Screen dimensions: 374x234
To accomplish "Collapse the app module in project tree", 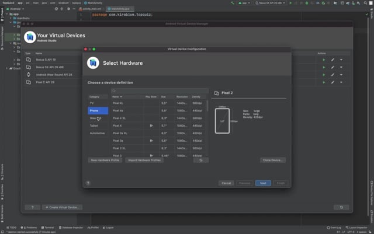I will click(x=7, y=14).
